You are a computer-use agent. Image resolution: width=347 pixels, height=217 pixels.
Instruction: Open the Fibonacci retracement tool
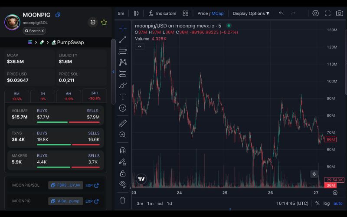[x=123, y=51]
